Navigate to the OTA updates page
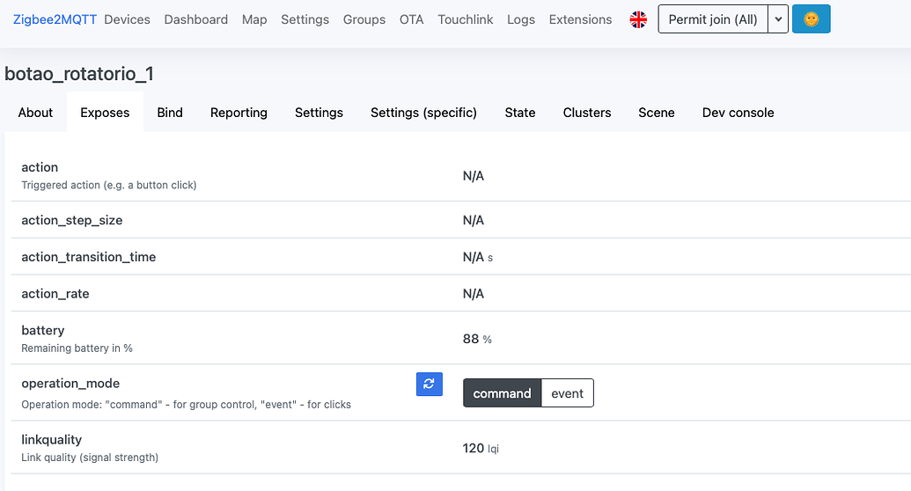The height and width of the screenshot is (491, 911). (x=411, y=19)
